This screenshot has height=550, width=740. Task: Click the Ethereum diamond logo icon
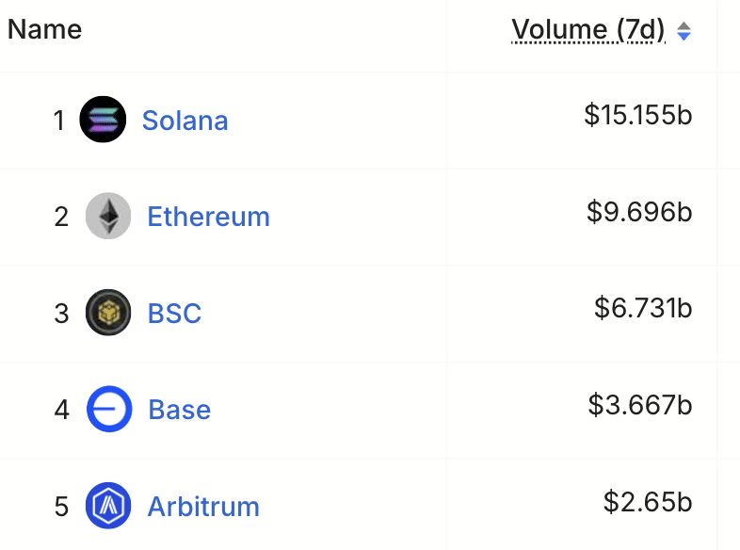coord(108,217)
